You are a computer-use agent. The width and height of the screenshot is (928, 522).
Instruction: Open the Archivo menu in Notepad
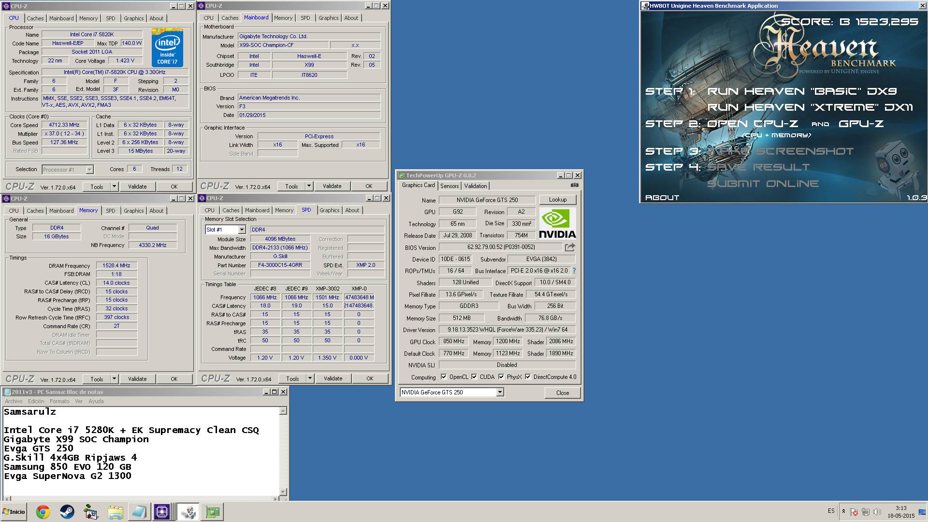coord(14,401)
